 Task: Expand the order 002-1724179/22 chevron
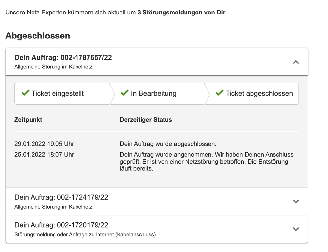(296, 201)
